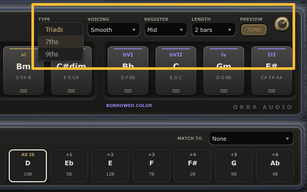This screenshot has height=192, width=307.
Task: Click the +6 Ab transpose tile
Action: [x=275, y=166]
